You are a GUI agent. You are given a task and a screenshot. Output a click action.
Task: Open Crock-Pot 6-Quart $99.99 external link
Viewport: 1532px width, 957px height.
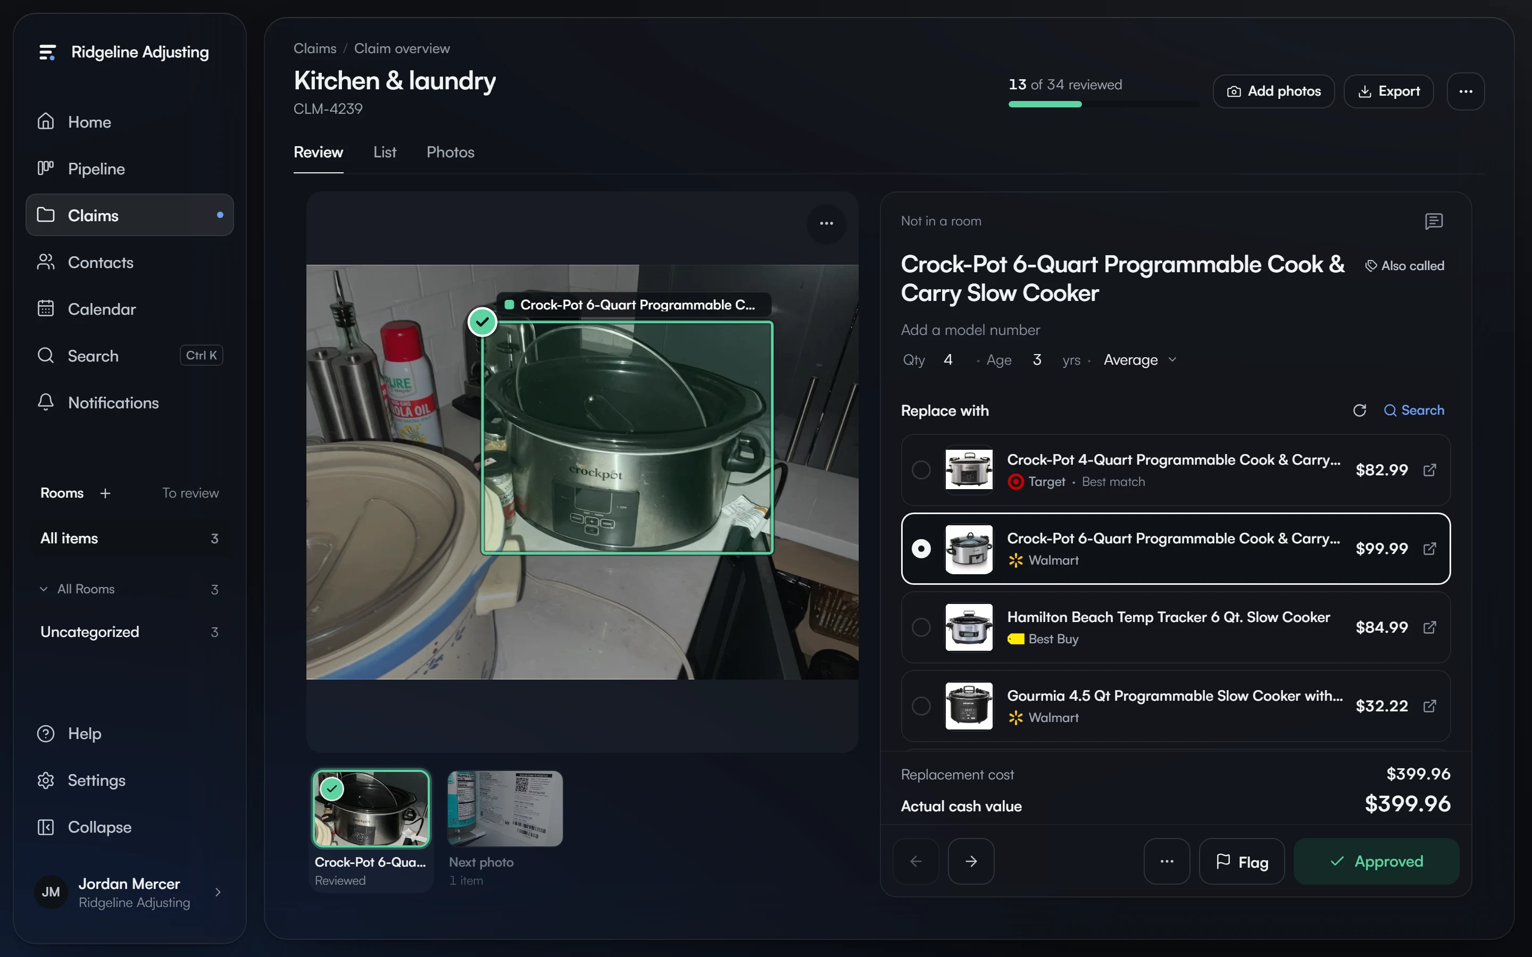point(1429,549)
